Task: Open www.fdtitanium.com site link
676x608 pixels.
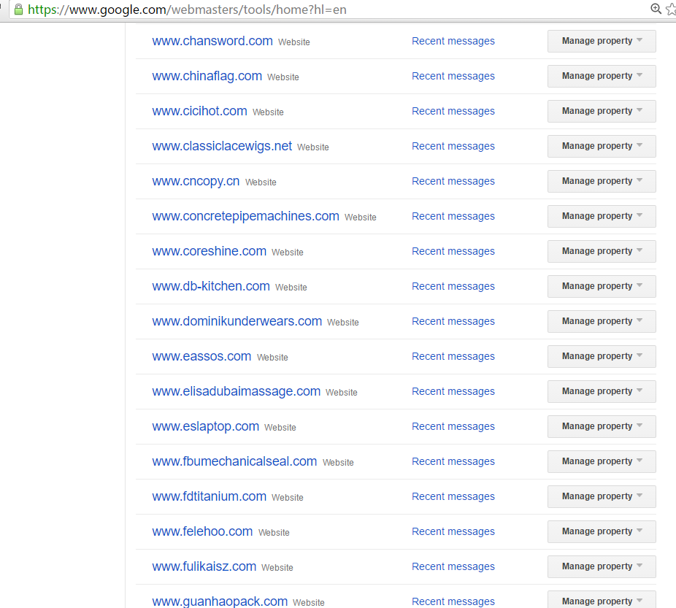Action: point(209,496)
